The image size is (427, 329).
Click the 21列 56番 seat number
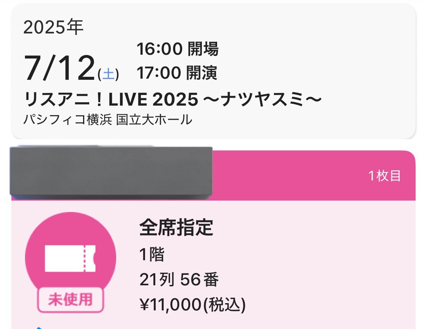(x=179, y=279)
